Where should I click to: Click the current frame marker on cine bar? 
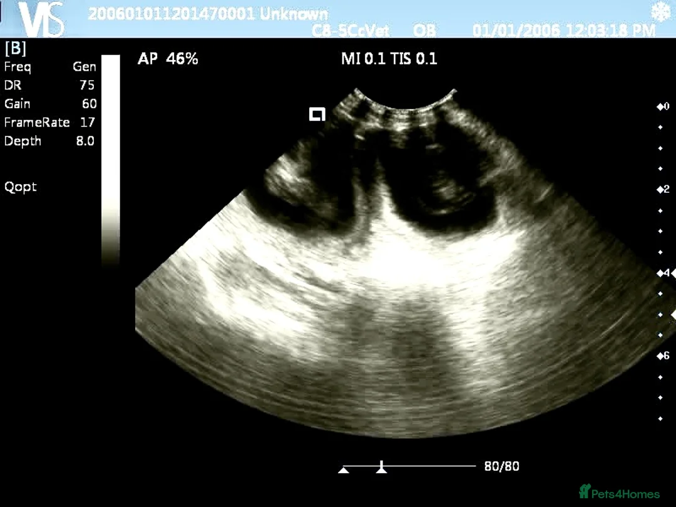click(381, 467)
